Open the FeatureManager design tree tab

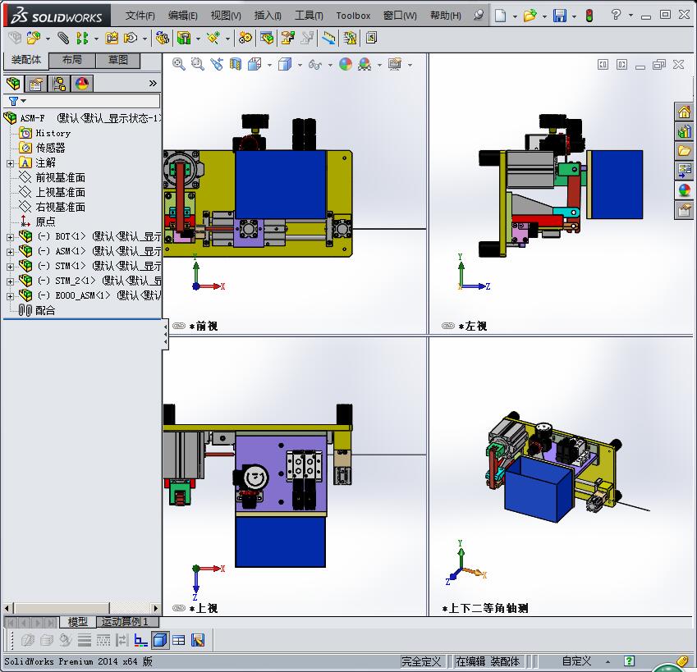13,84
